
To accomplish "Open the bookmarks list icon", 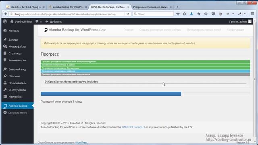I will point(184,14).
